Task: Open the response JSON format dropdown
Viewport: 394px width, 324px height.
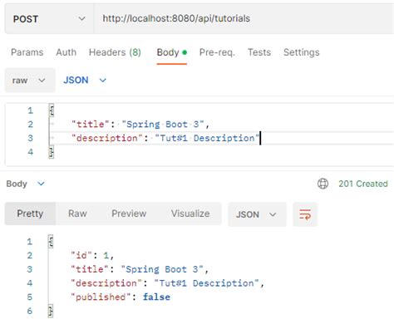Action: (x=257, y=214)
